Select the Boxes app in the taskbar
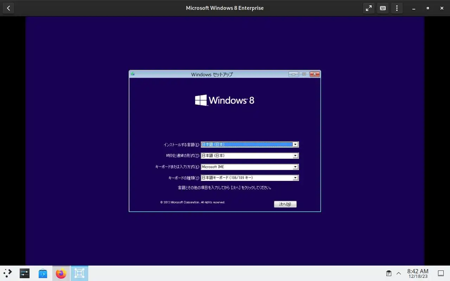The height and width of the screenshot is (281, 450). pyautogui.click(x=79, y=273)
